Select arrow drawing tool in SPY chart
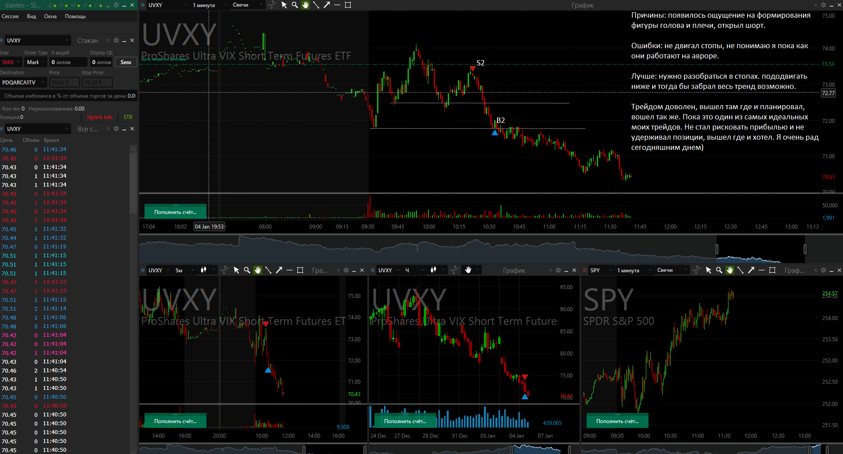 click(751, 270)
